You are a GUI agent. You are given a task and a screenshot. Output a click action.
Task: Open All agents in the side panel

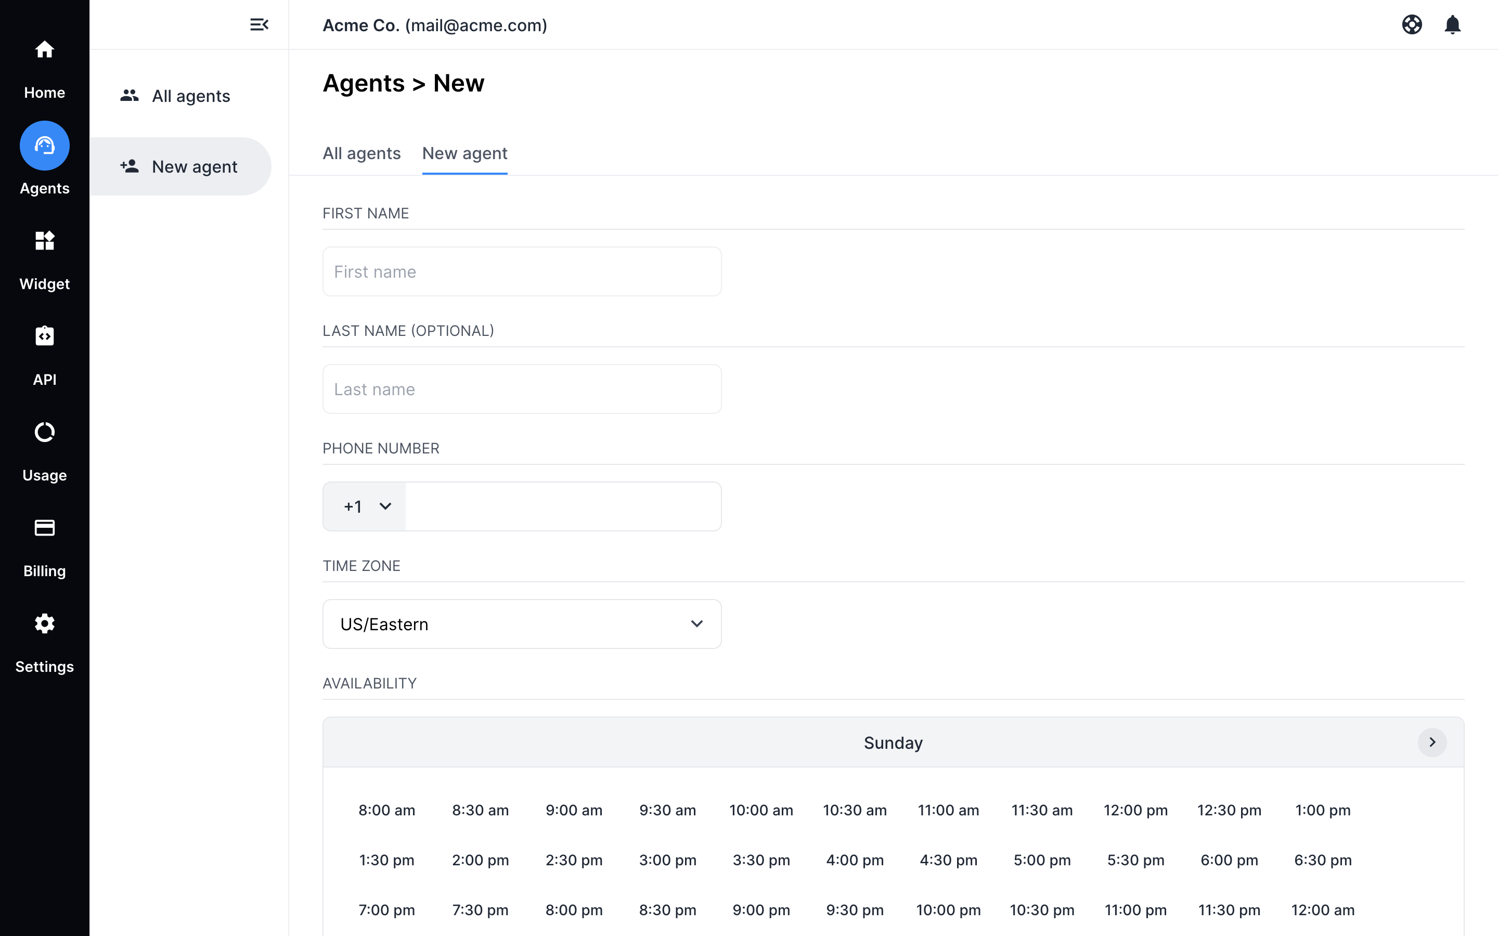[x=190, y=96]
